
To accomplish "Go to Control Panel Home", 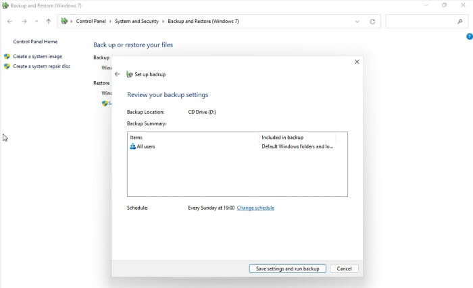I will pyautogui.click(x=35, y=42).
